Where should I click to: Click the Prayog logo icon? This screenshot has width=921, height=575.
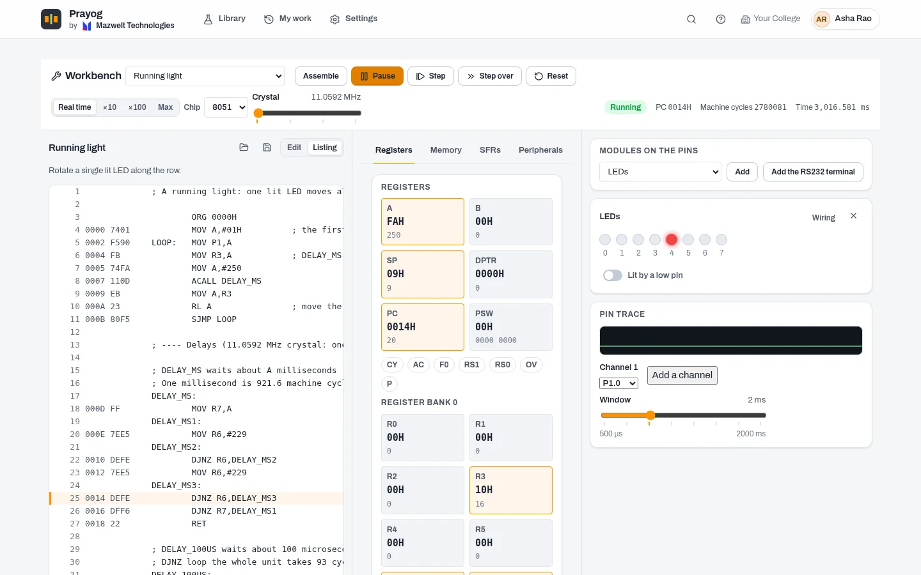(x=51, y=19)
